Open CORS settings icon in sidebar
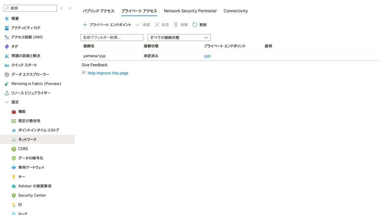This screenshot has width=379, height=215. [x=14, y=149]
